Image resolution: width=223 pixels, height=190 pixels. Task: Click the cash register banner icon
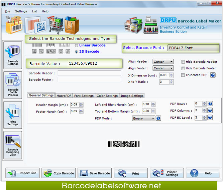pos(150,25)
